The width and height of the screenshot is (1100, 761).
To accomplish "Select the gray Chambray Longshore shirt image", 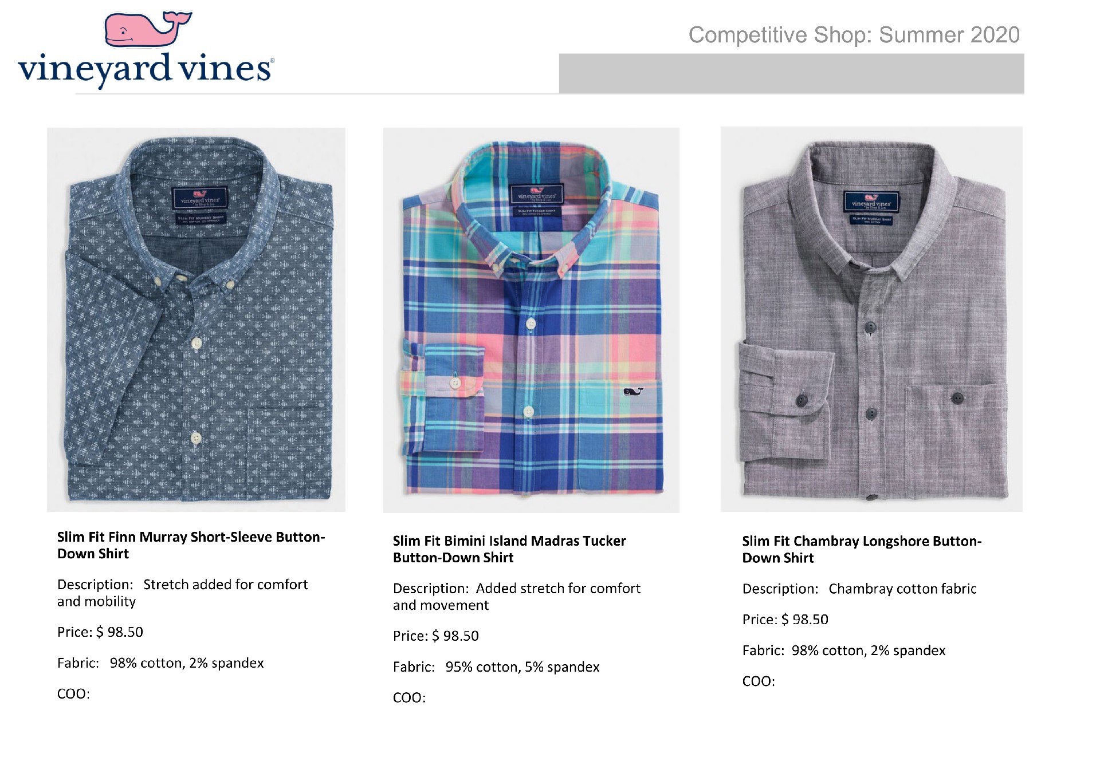I will pyautogui.click(x=871, y=319).
